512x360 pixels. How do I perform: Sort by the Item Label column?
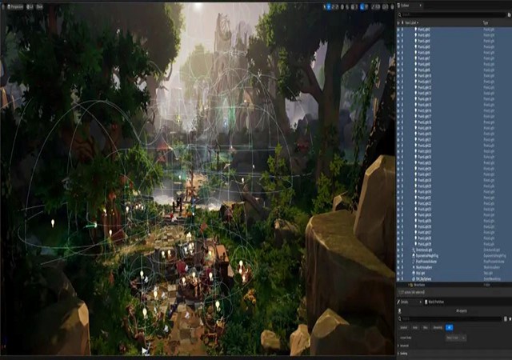point(411,23)
